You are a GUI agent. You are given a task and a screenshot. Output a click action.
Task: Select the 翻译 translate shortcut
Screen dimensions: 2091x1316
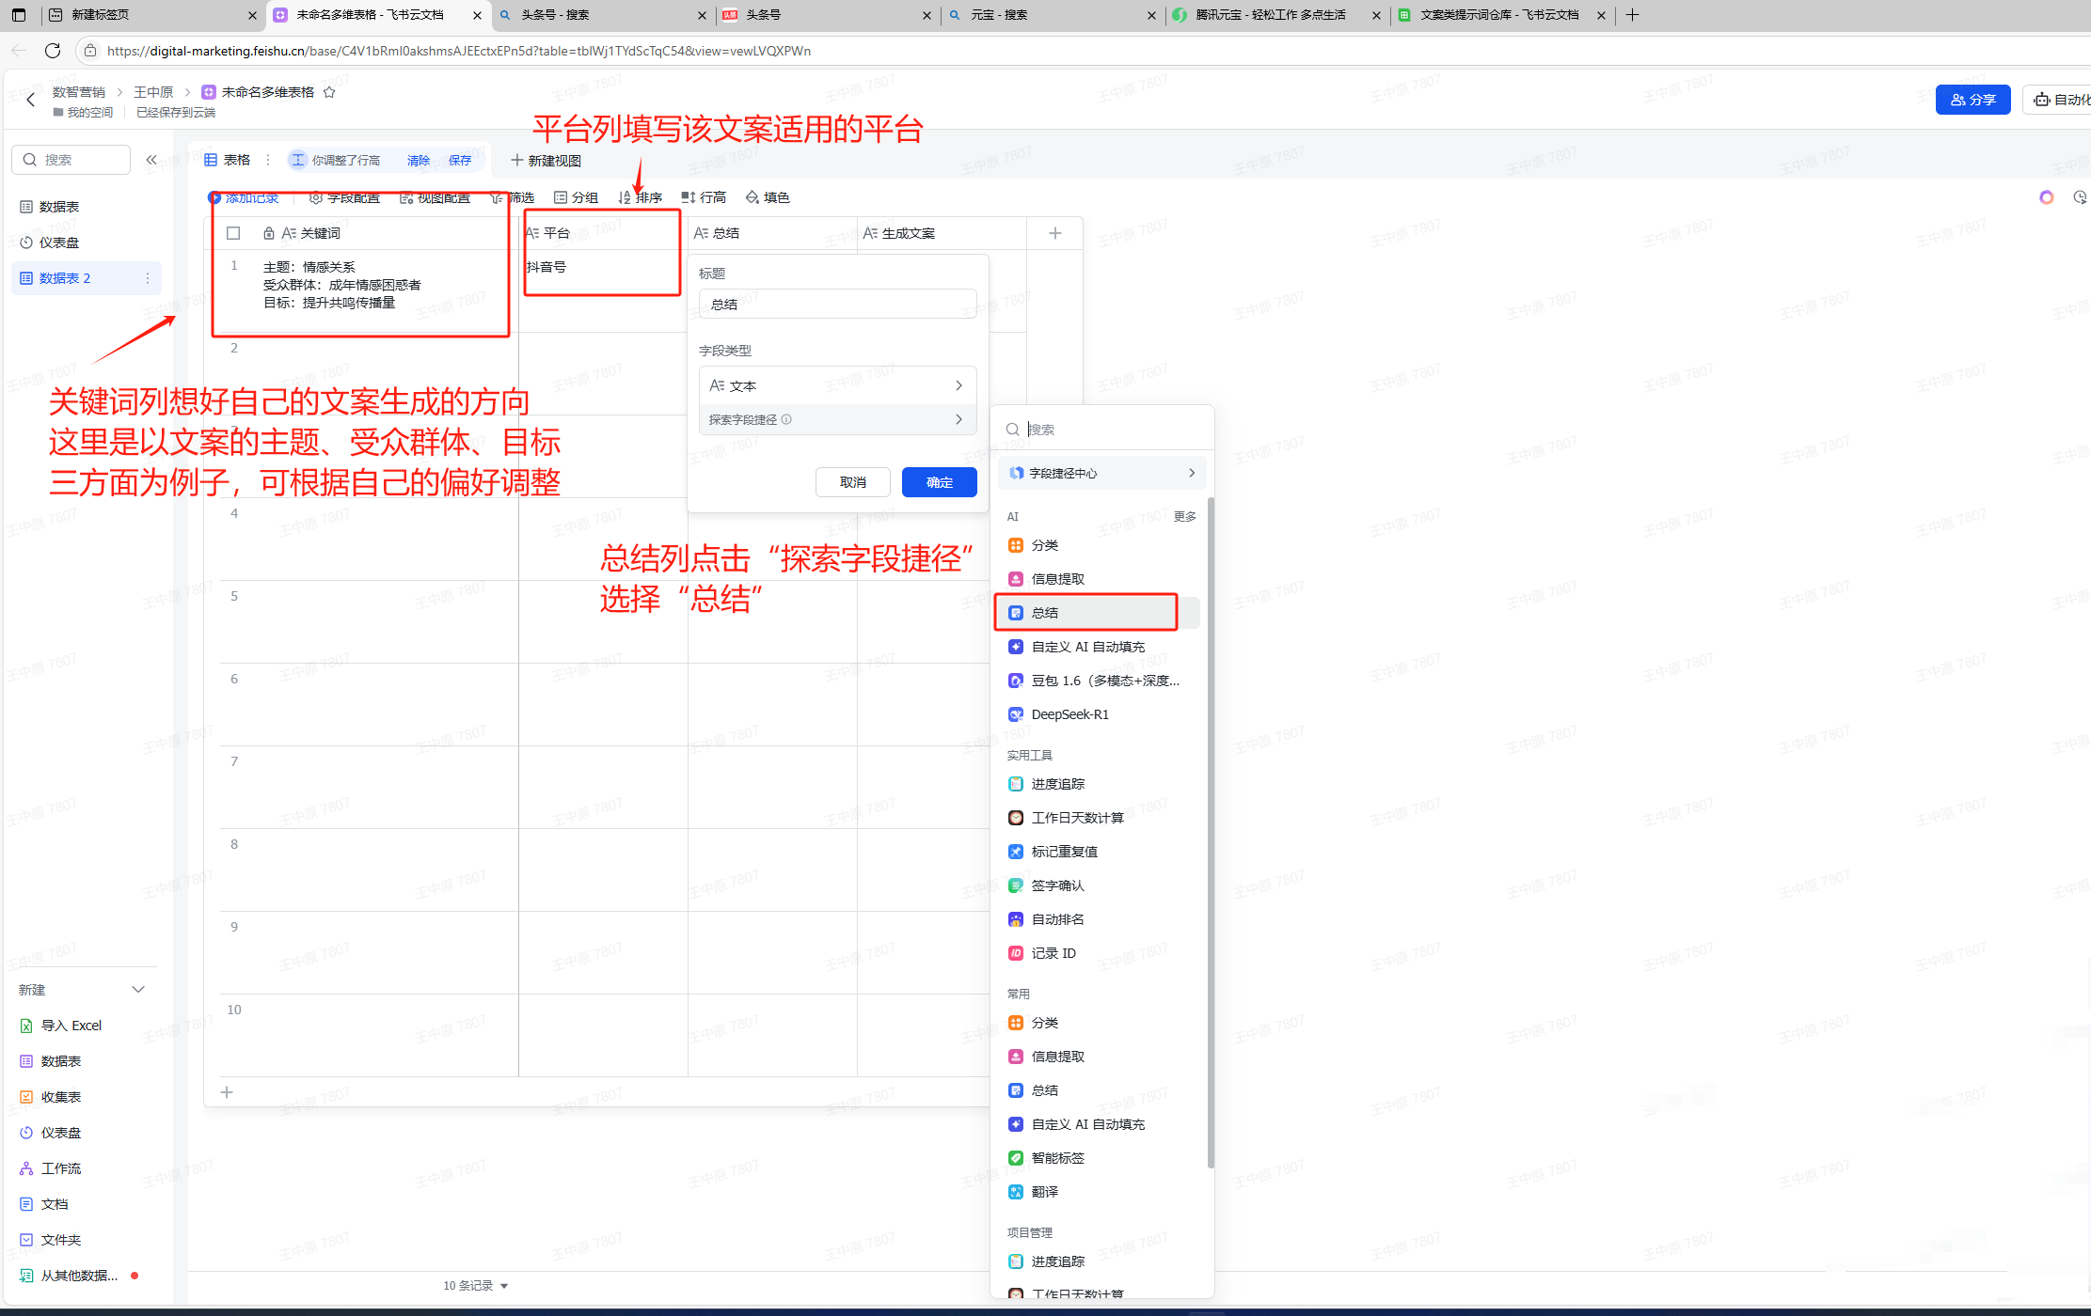click(x=1046, y=1191)
